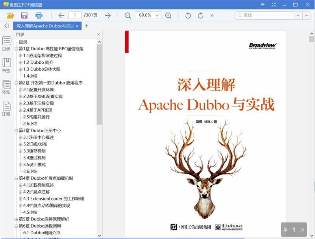The image size is (315, 239).
Task: Click the 查找 search field
Action: [265, 15]
